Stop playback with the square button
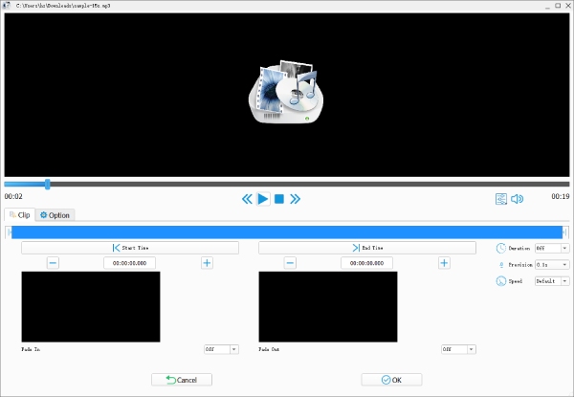The image size is (574, 397). pyautogui.click(x=279, y=199)
